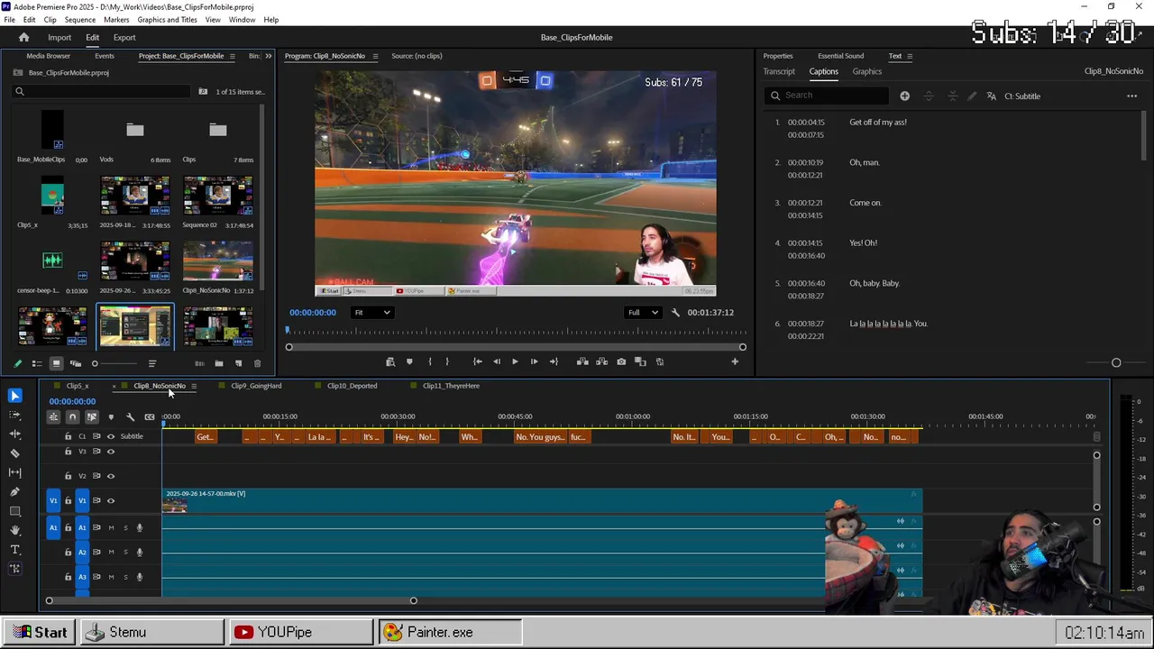Click the Home icon
This screenshot has height=649, width=1154.
tap(24, 37)
